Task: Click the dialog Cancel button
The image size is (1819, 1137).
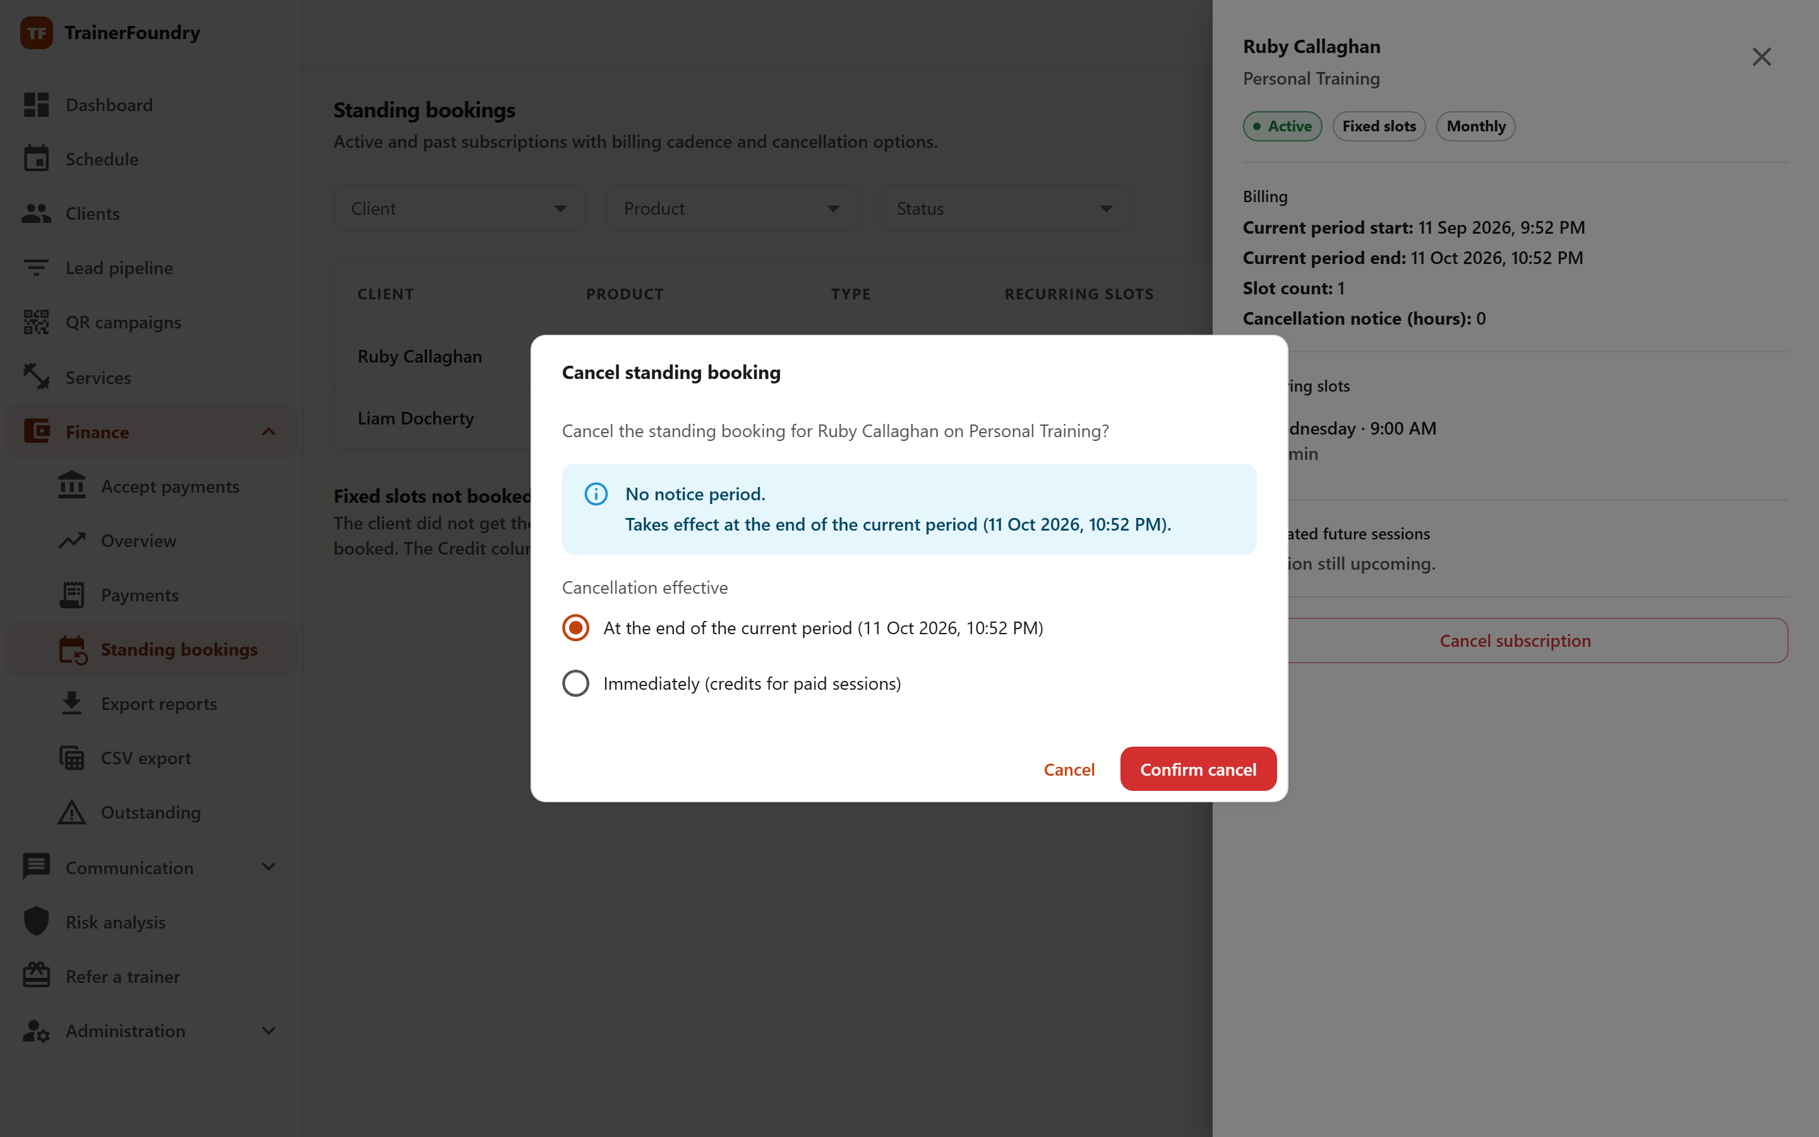Action: (x=1069, y=769)
